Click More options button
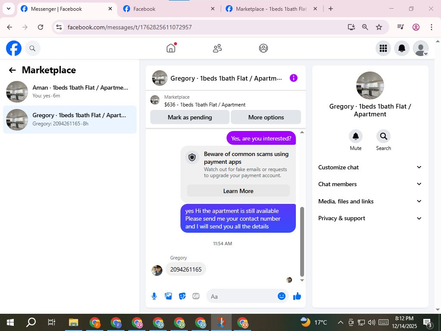This screenshot has width=441, height=331. (x=266, y=117)
